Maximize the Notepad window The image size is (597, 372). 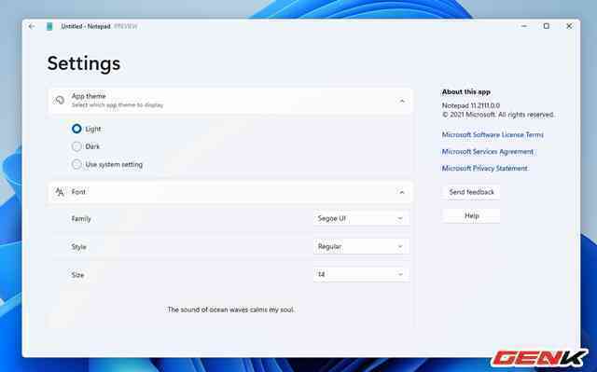click(547, 26)
